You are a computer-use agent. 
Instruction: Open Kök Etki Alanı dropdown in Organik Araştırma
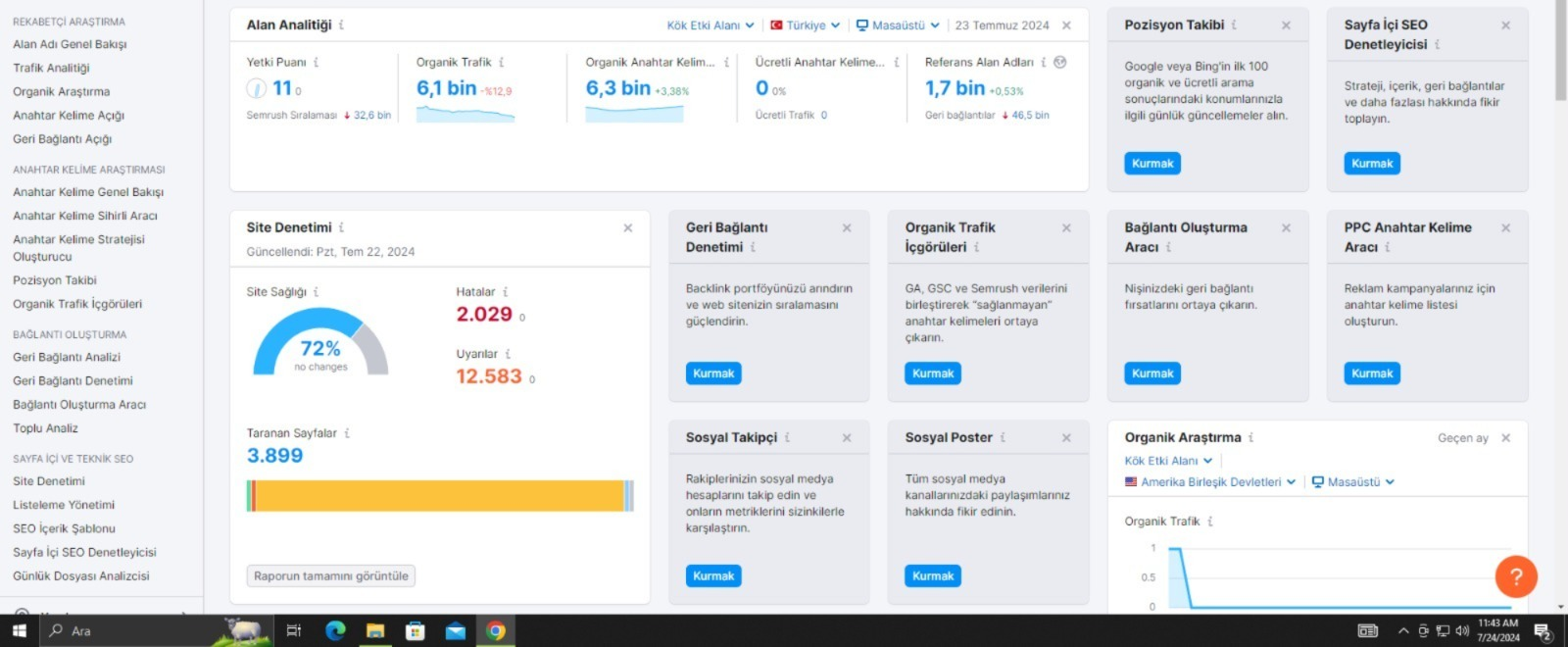pyautogui.click(x=1168, y=461)
